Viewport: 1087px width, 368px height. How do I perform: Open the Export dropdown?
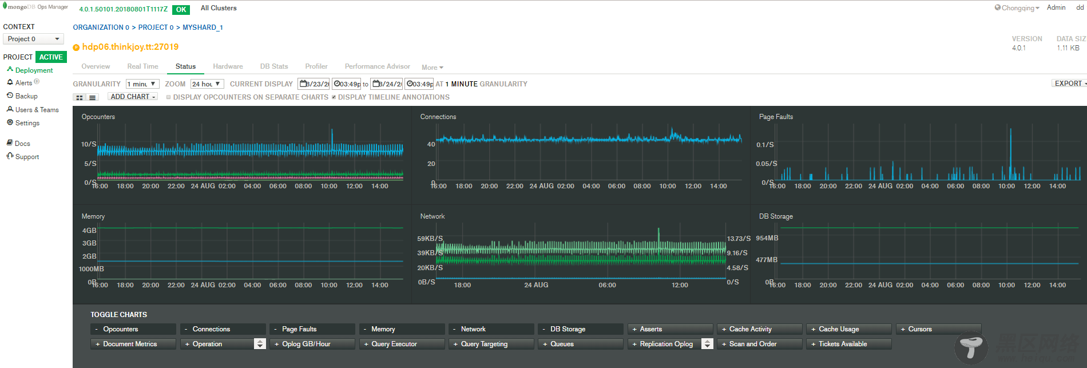(1069, 84)
